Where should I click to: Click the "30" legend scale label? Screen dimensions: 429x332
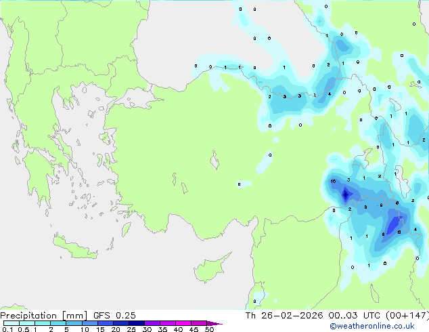(147, 329)
